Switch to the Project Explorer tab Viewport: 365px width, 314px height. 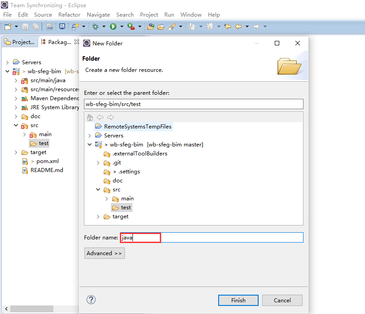point(19,42)
